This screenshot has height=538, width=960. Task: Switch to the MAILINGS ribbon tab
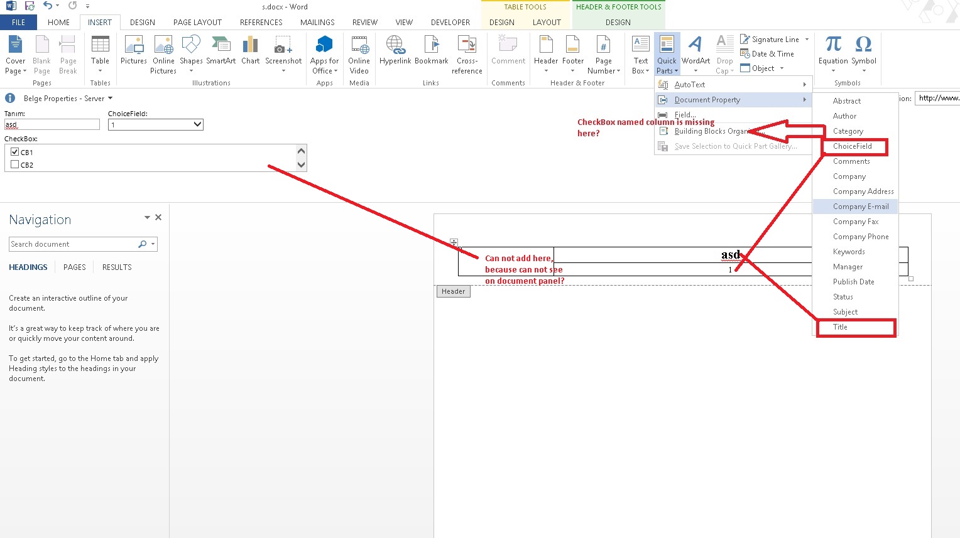[317, 22]
